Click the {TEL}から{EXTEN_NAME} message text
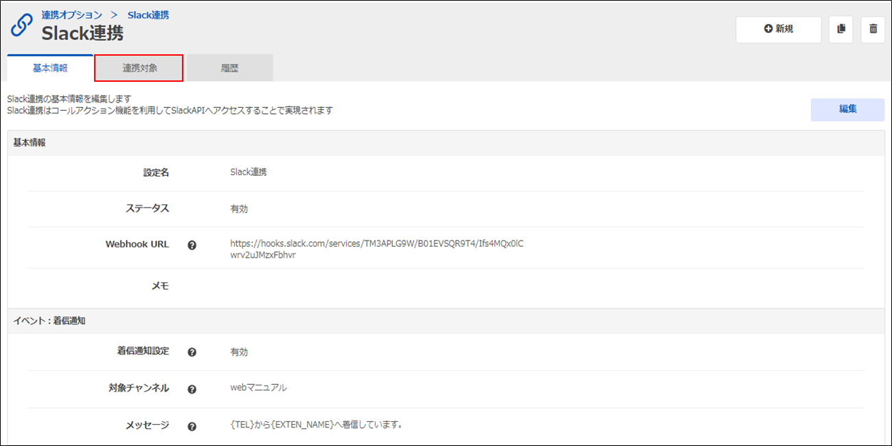 [316, 425]
